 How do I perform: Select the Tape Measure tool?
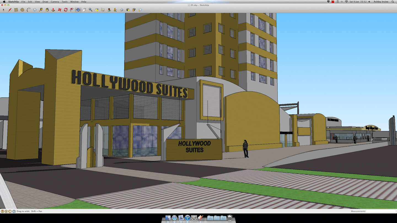coord(41,10)
